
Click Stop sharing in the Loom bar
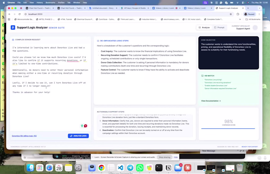click(164, 157)
